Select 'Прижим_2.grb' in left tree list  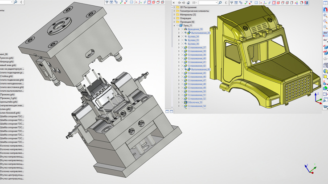tap(8, 98)
